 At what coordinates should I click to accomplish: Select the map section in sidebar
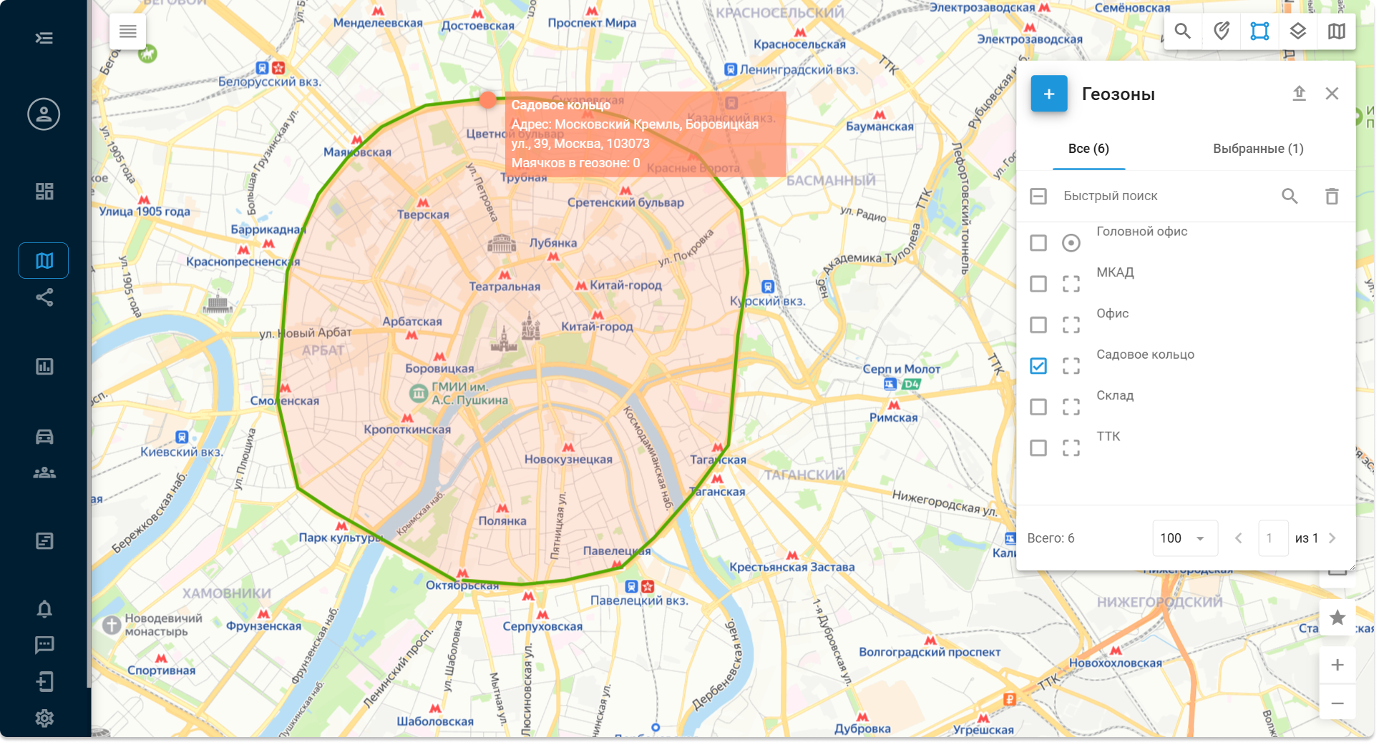click(x=44, y=261)
